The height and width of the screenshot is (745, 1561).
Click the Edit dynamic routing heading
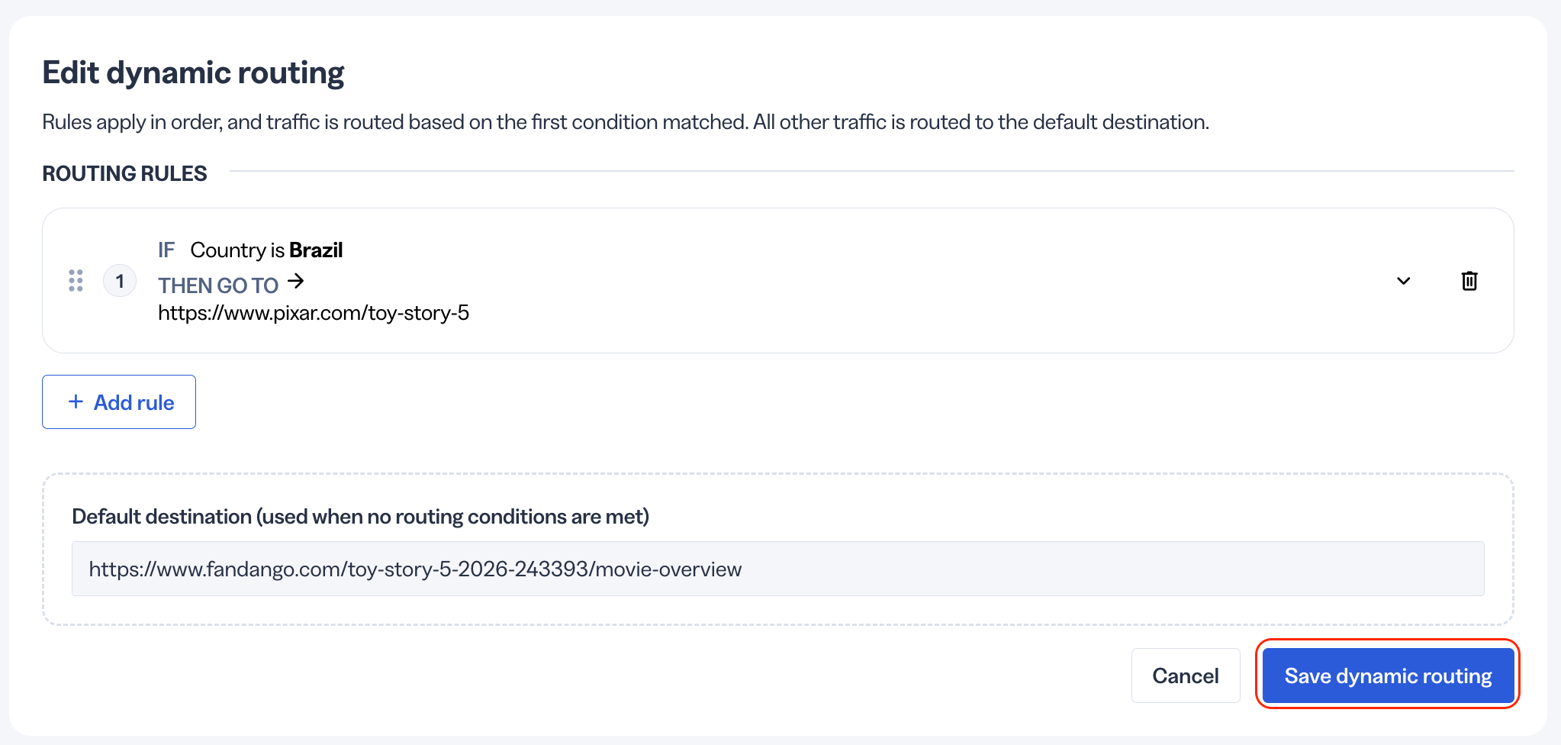coord(193,73)
